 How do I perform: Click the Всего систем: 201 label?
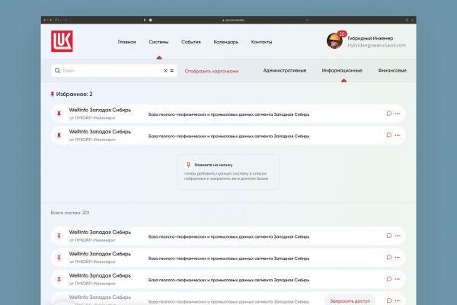(x=70, y=213)
